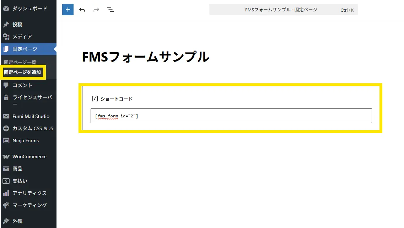Open the コメント menu item
Screen dimensions: 404x228
(22, 85)
